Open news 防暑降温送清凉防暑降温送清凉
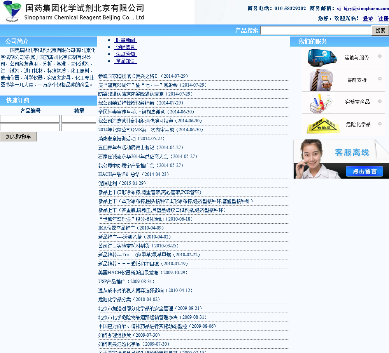The image size is (389, 353). (145, 94)
